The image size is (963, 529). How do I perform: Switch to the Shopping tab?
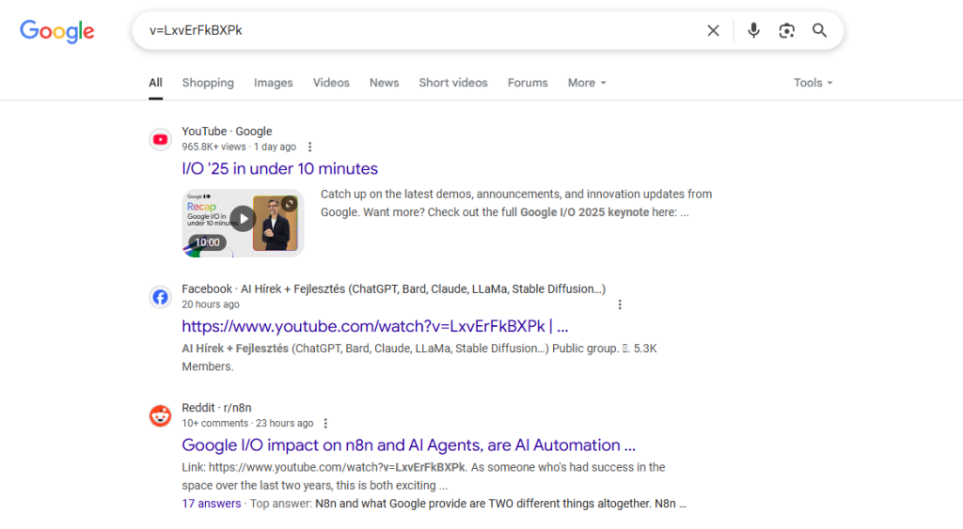click(x=208, y=83)
